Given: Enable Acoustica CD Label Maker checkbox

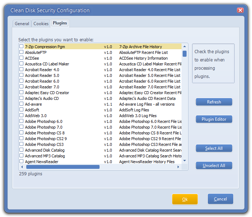Looking at the screenshot, I should (21, 64).
